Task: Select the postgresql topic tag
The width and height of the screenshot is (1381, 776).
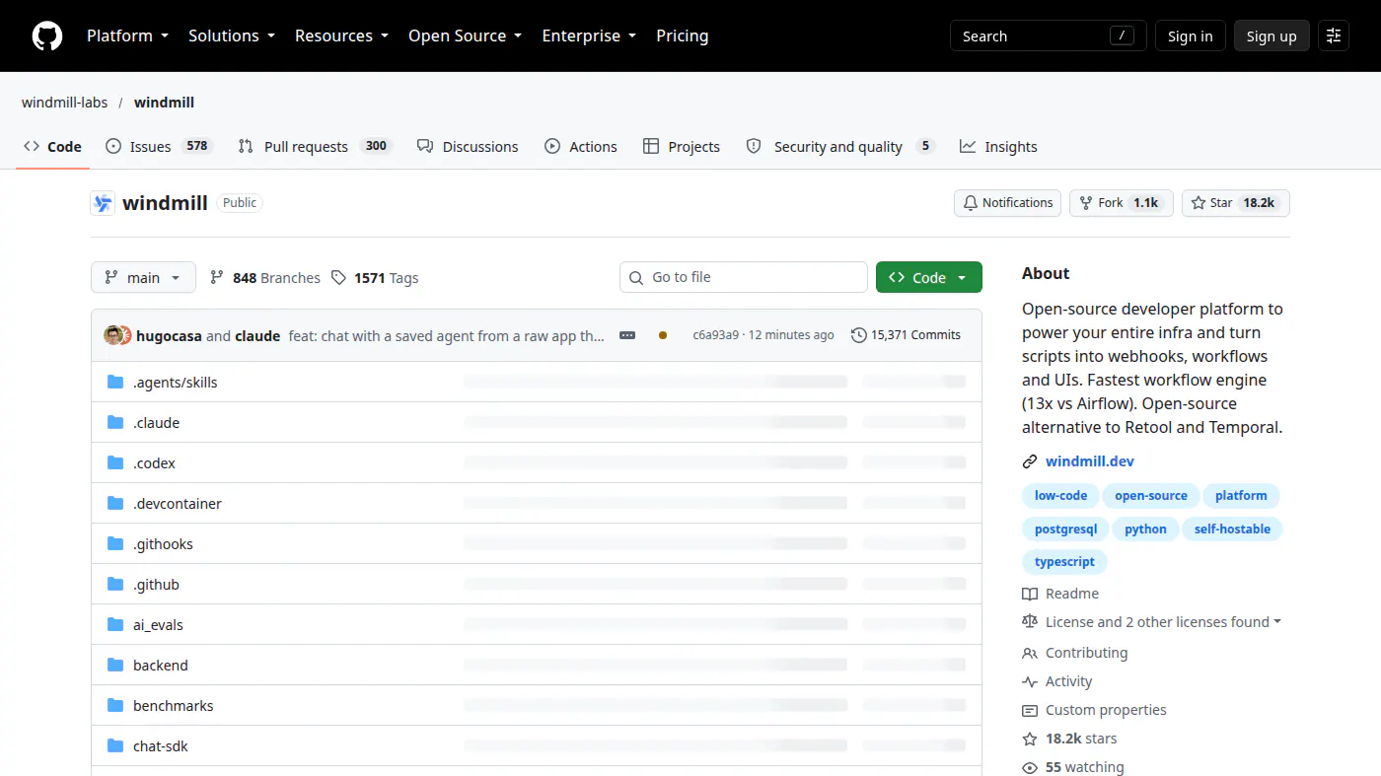Action: click(x=1065, y=529)
